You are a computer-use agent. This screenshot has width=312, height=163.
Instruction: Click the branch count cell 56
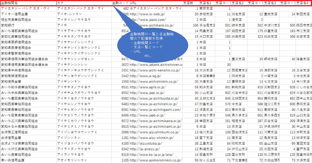click(x=191, y=160)
